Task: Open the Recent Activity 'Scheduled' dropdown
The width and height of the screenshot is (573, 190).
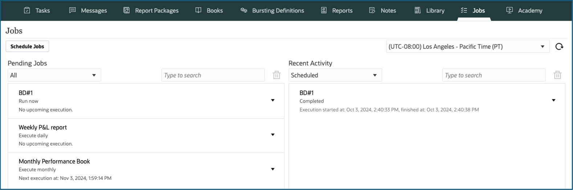Action: coord(335,75)
